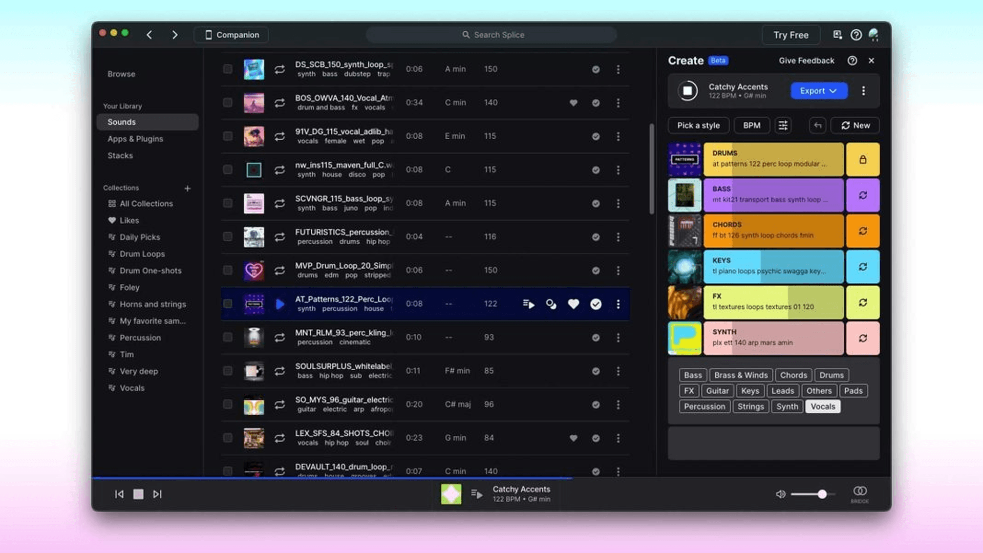Seek on the blue playback progress bar

click(x=491, y=478)
